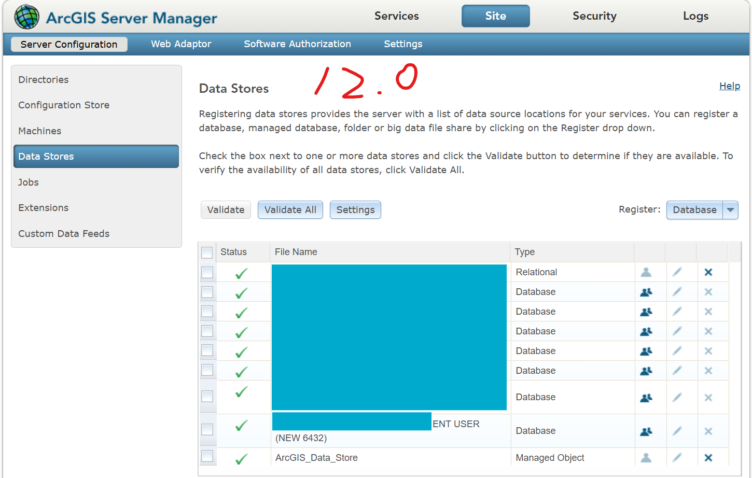Open Jobs in the sidebar
The width and height of the screenshot is (752, 478).
click(x=29, y=182)
